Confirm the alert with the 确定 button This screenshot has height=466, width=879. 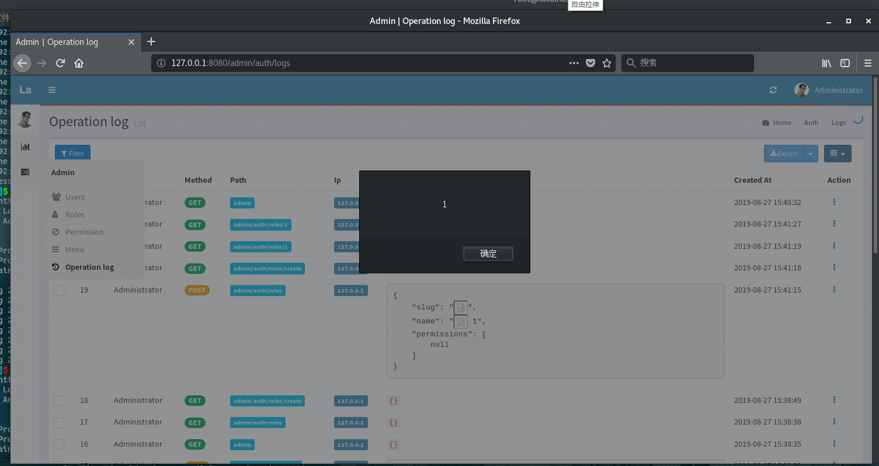[x=488, y=253]
